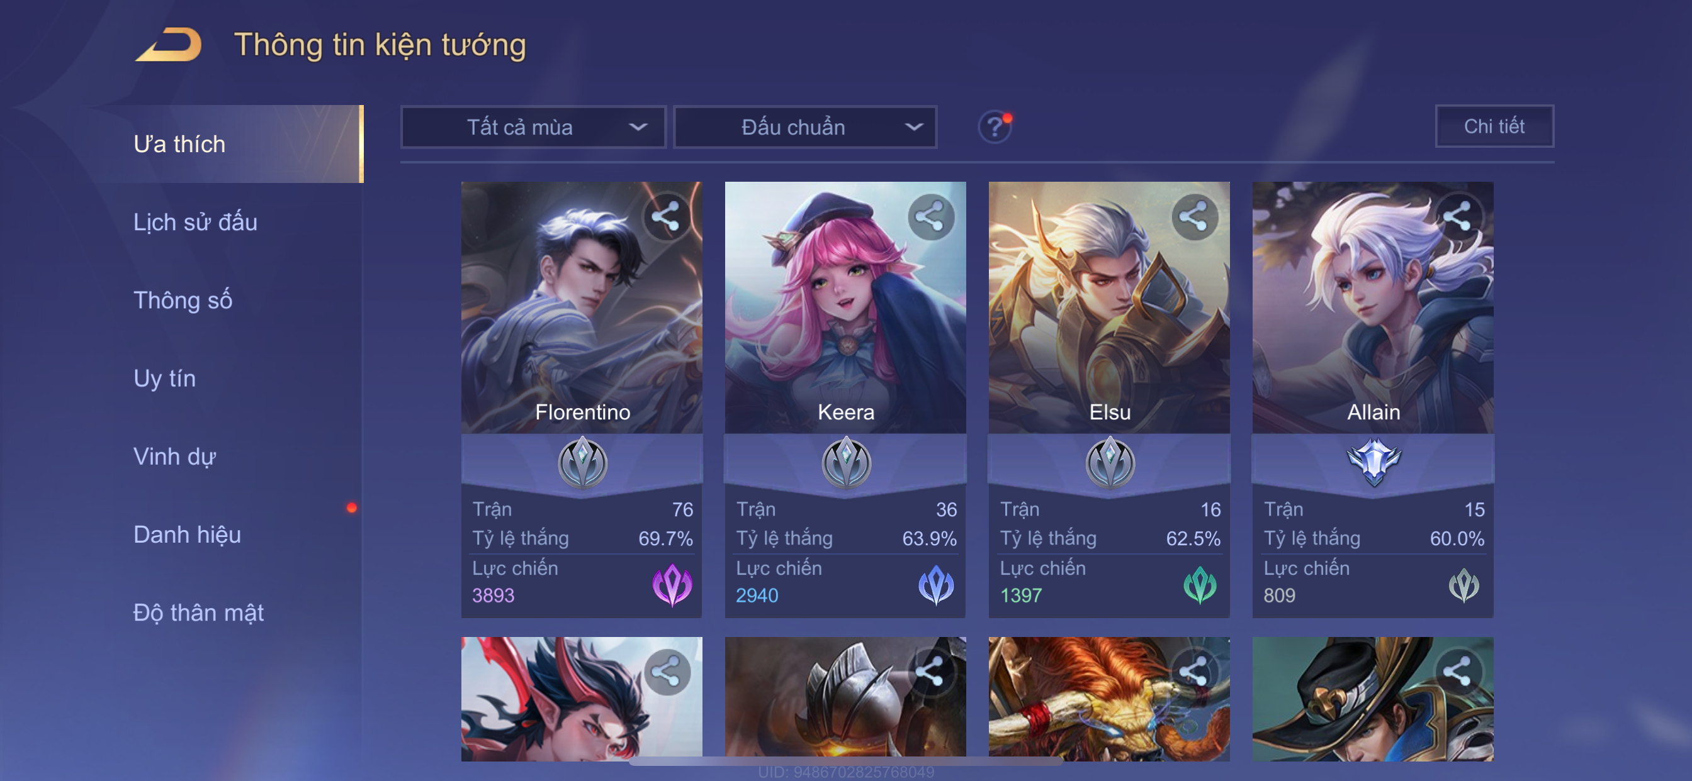The image size is (1692, 781).
Task: Share the Keera hero card
Action: [930, 217]
